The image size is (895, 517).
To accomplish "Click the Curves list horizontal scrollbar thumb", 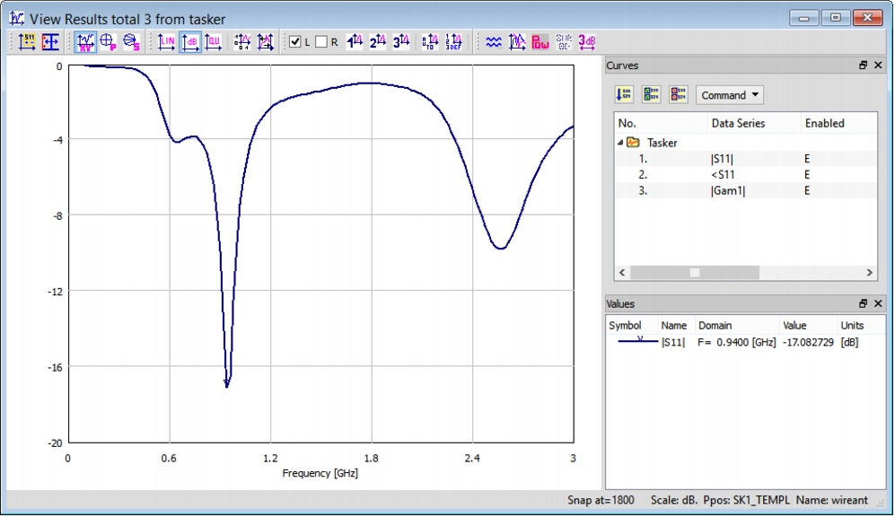I will (x=695, y=273).
